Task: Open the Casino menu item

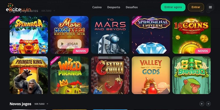Action: coord(97,7)
